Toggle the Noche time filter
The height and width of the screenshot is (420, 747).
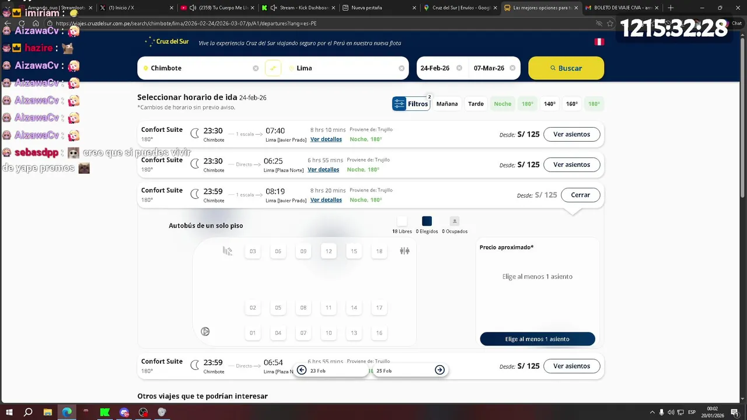coord(502,104)
